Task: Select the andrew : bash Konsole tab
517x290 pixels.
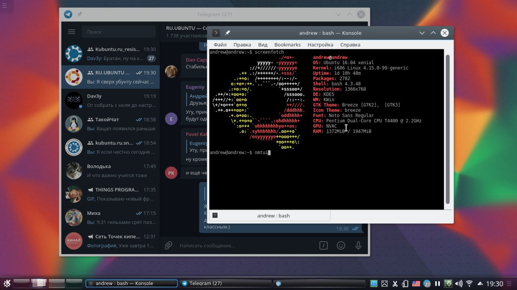Action: (270, 216)
